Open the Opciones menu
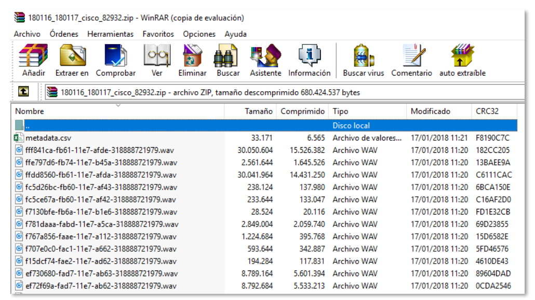This screenshot has height=300, width=535. (199, 34)
